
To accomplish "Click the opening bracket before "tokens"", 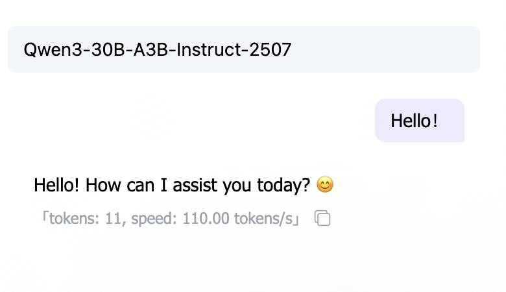I will pos(45,219).
